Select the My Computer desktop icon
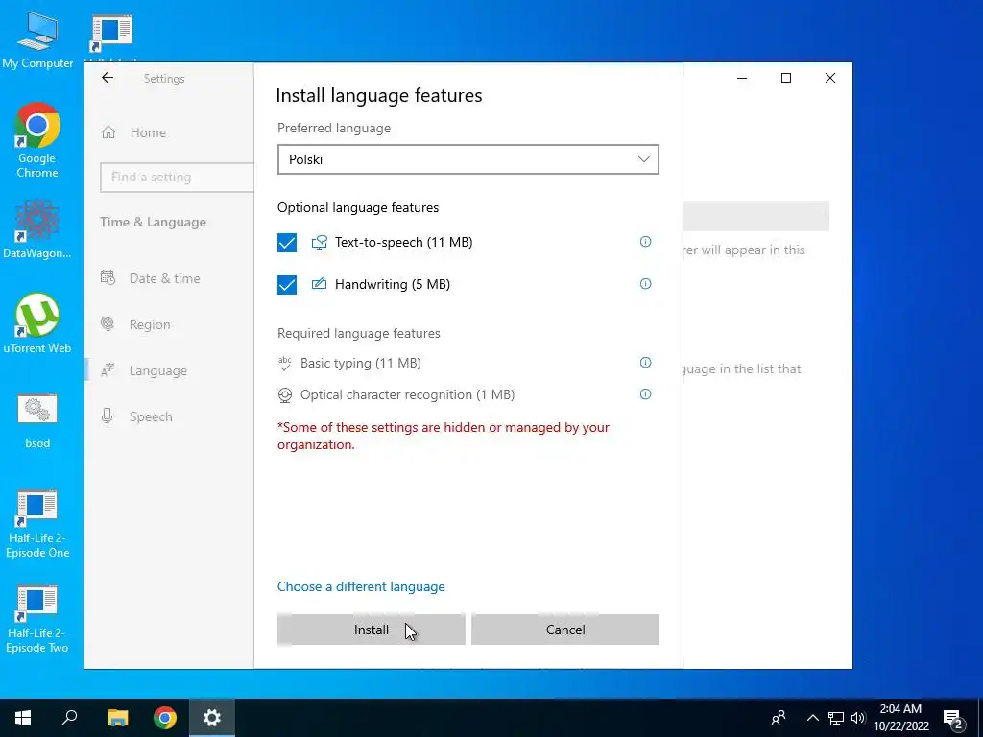This screenshot has height=737, width=983. [37, 40]
